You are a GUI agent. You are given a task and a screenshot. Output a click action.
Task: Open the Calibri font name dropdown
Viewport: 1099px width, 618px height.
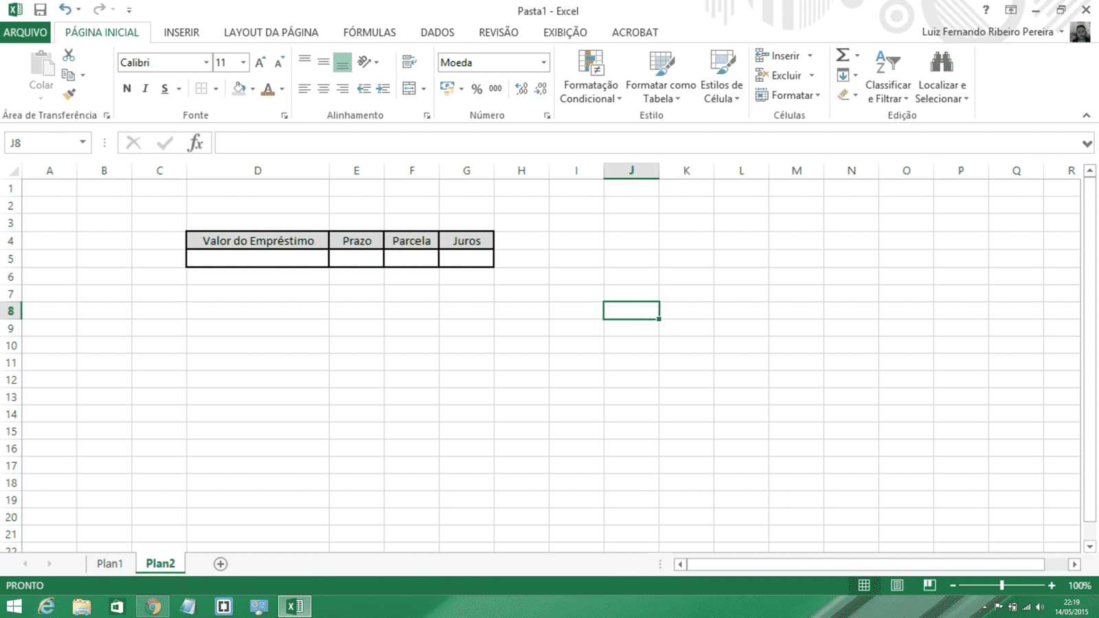[205, 62]
